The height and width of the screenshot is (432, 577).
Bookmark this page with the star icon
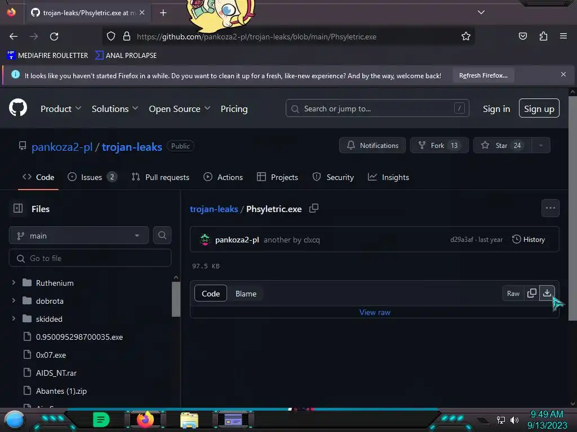point(466,37)
